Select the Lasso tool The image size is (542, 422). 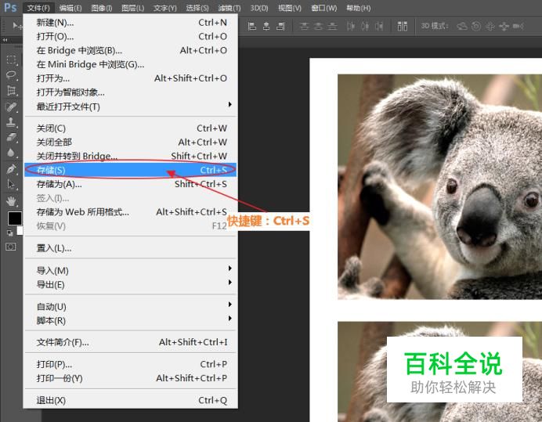pos(11,75)
